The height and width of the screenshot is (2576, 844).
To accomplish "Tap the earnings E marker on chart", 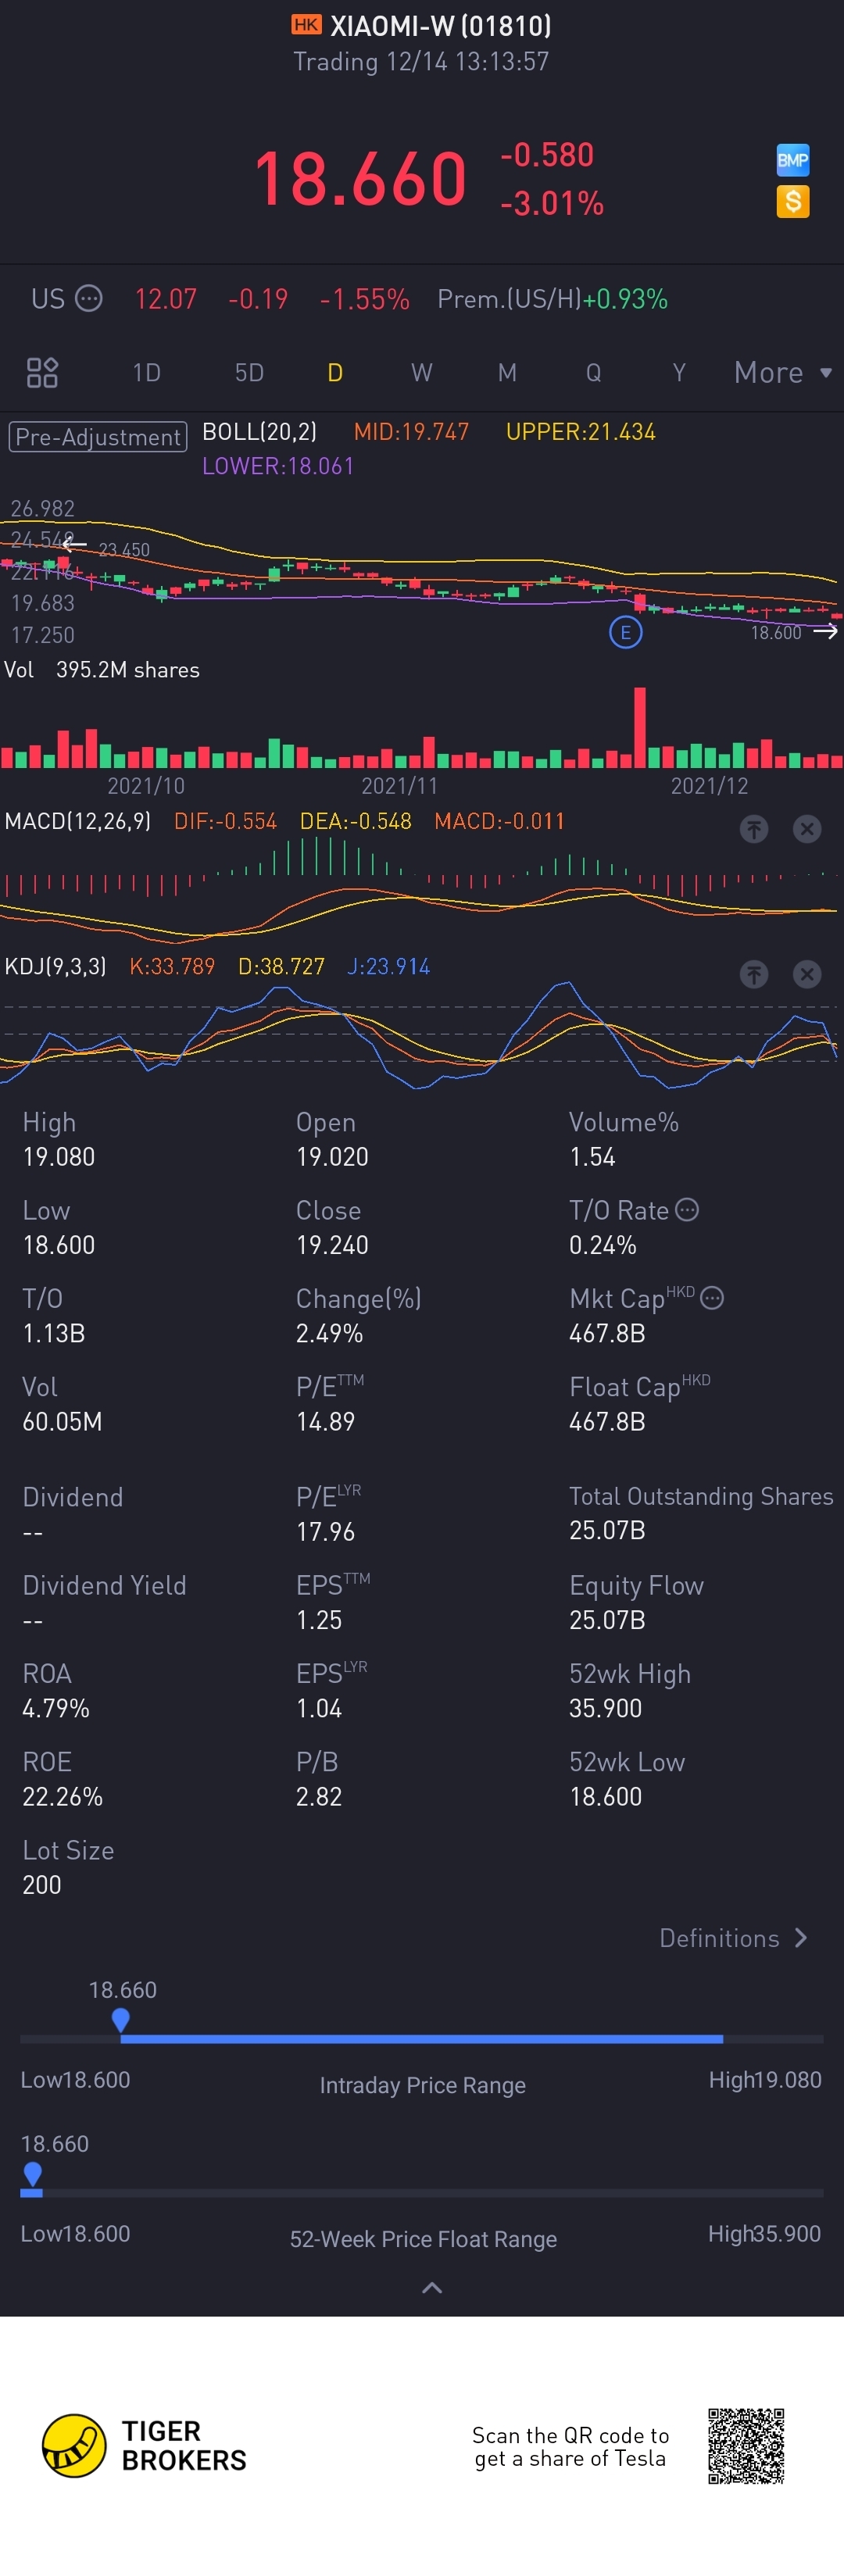I will [x=626, y=632].
